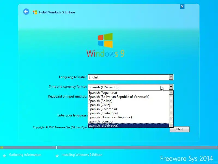The height and width of the screenshot is (164, 218).
Task: Click the dropdown list scrollbar thumb
Action: coord(171,117)
